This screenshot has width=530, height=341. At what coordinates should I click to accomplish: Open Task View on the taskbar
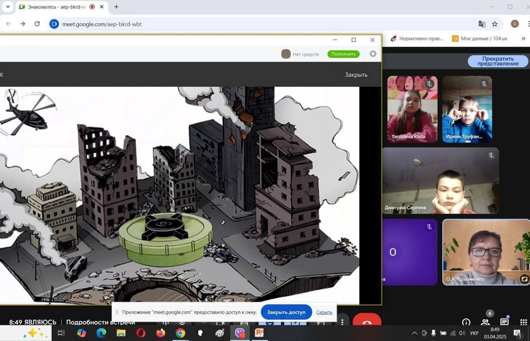61,333
